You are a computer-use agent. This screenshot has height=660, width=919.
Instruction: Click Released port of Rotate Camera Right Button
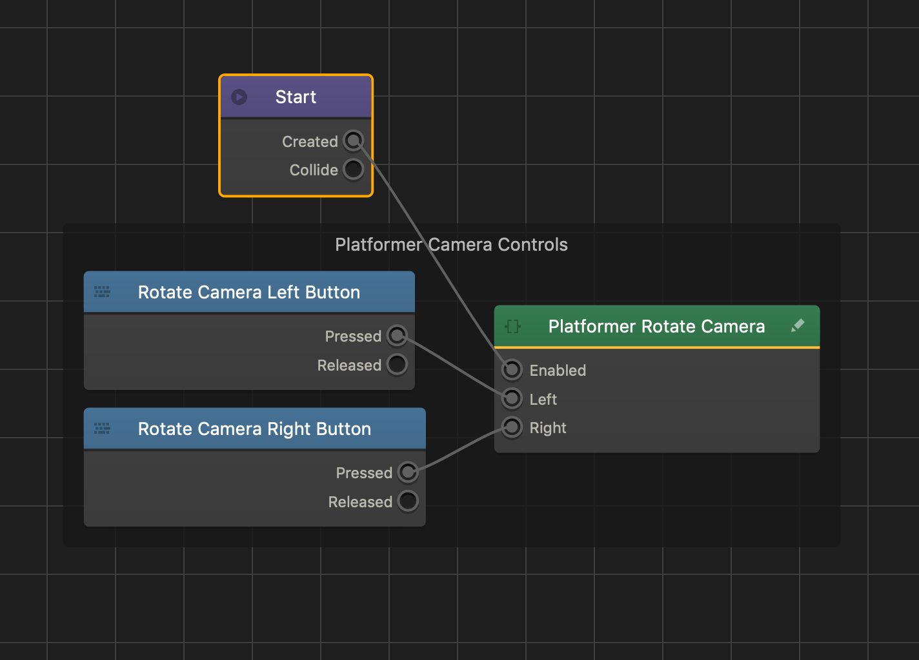point(408,501)
